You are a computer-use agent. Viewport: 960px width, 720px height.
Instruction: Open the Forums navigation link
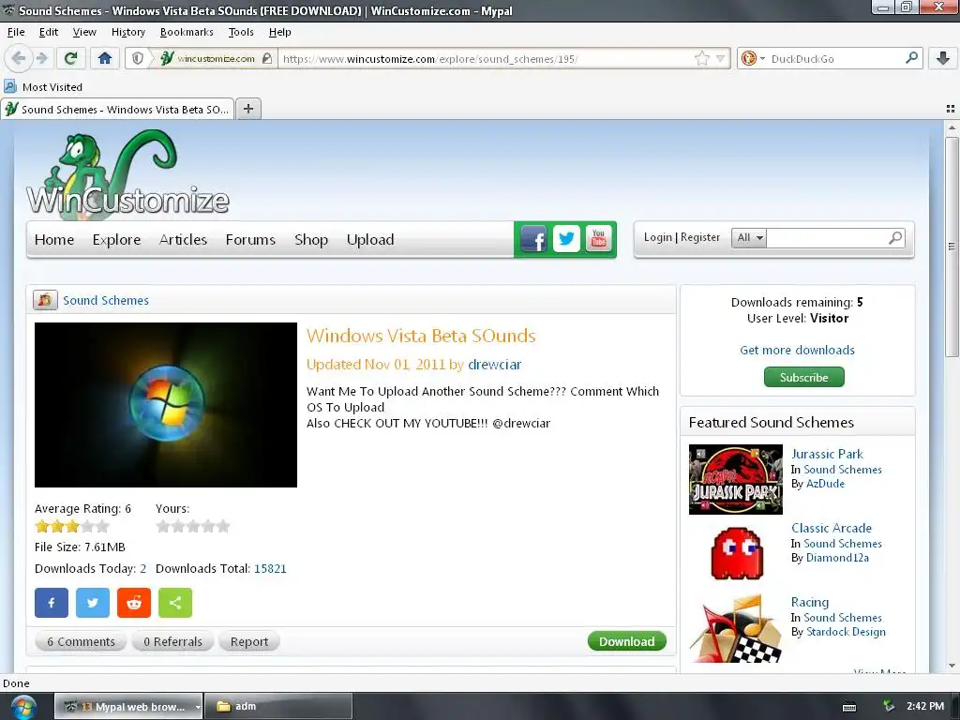(250, 239)
